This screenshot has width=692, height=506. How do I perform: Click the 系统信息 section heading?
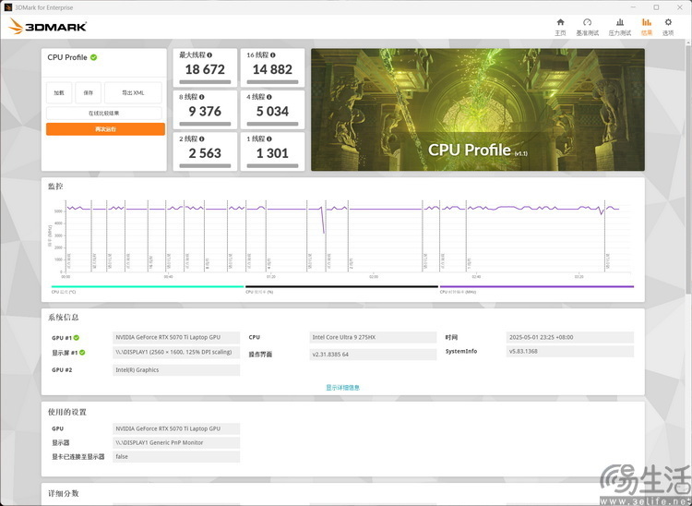(x=64, y=317)
